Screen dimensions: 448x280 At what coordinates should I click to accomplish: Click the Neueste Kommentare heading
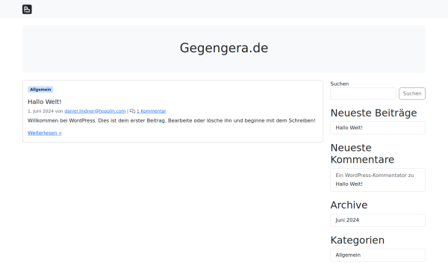pos(362,154)
